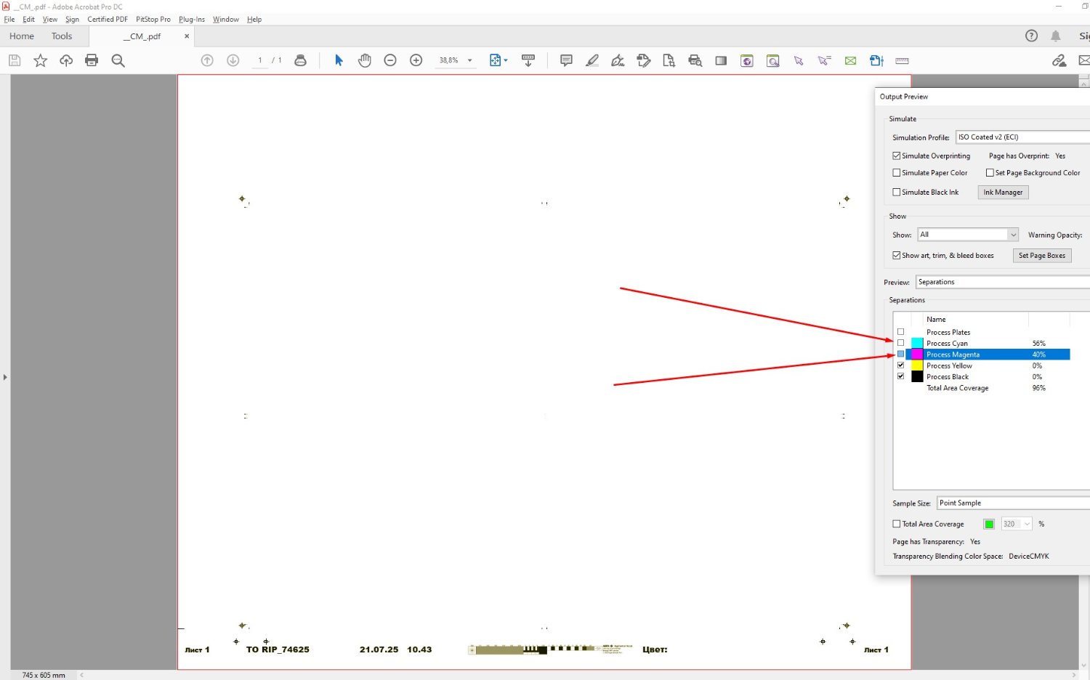Open the Sample Size dropdown
The height and width of the screenshot is (680, 1090).
[x=1013, y=503]
